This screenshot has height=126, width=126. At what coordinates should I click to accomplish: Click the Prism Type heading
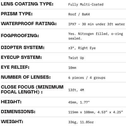point(17,14)
